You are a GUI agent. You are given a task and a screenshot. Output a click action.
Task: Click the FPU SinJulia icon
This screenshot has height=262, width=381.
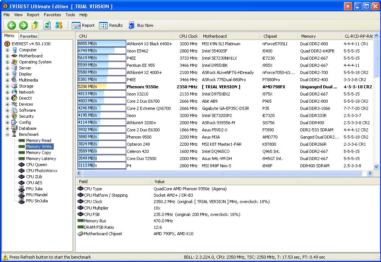(x=22, y=201)
